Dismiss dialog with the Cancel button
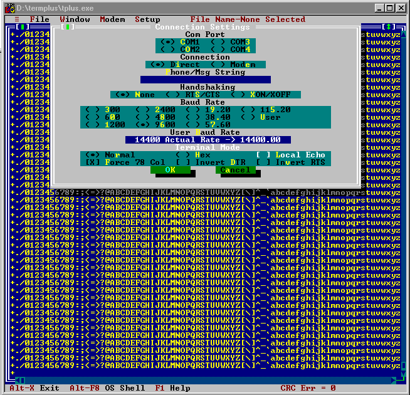This screenshot has height=395, width=410. 236,170
